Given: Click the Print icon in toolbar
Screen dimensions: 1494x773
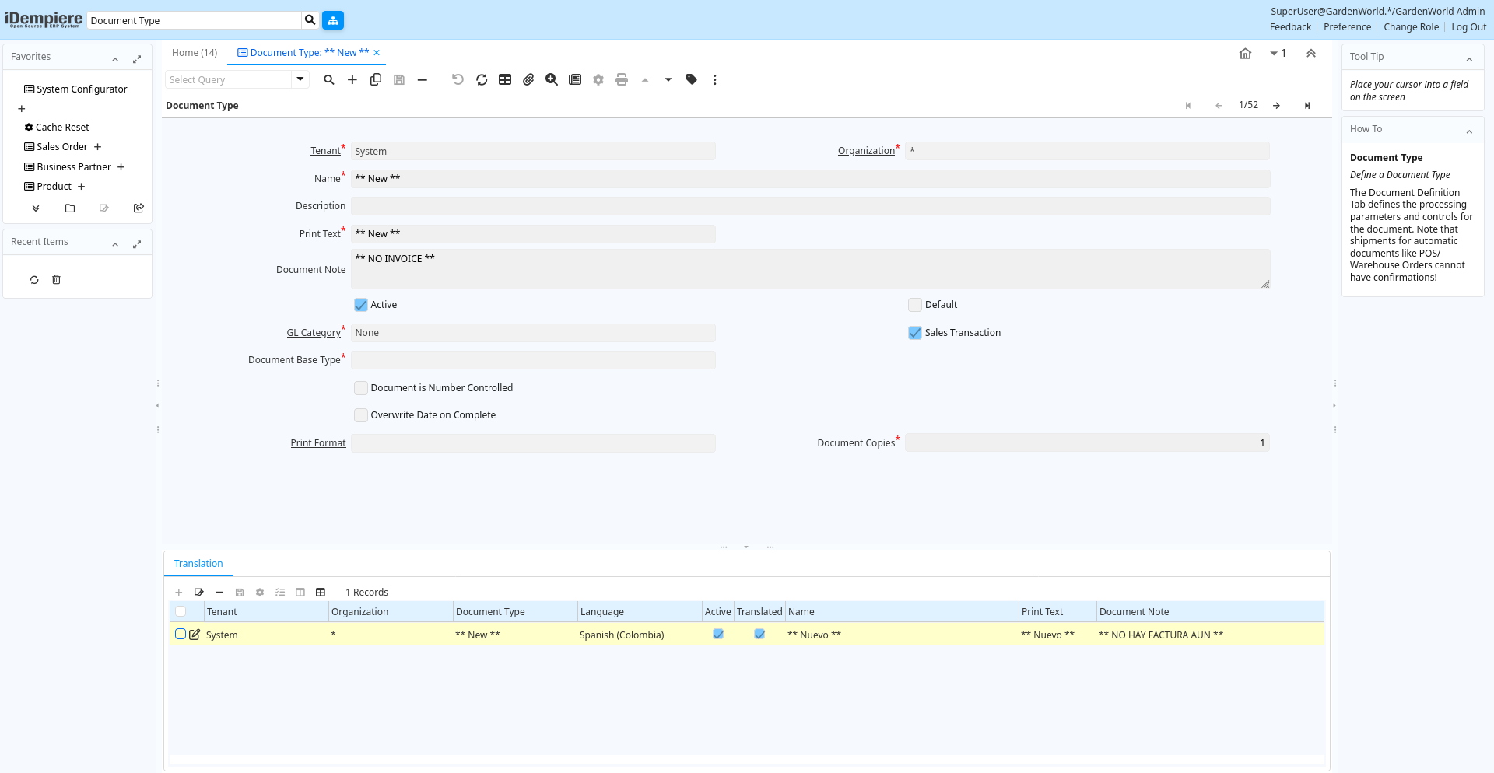Looking at the screenshot, I should point(622,79).
